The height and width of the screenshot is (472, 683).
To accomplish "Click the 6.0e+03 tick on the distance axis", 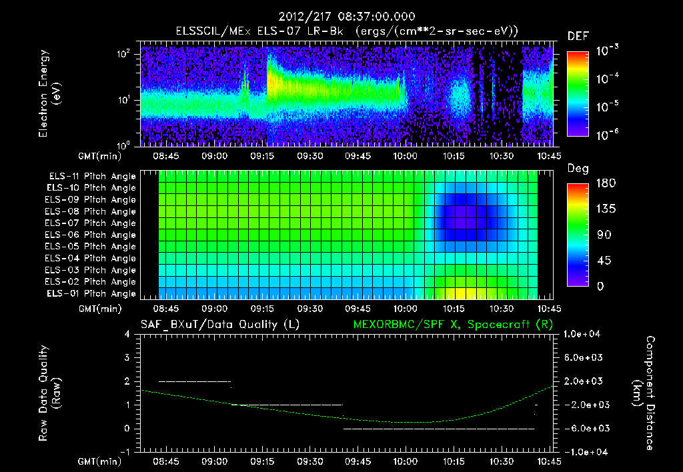I will 584,357.
